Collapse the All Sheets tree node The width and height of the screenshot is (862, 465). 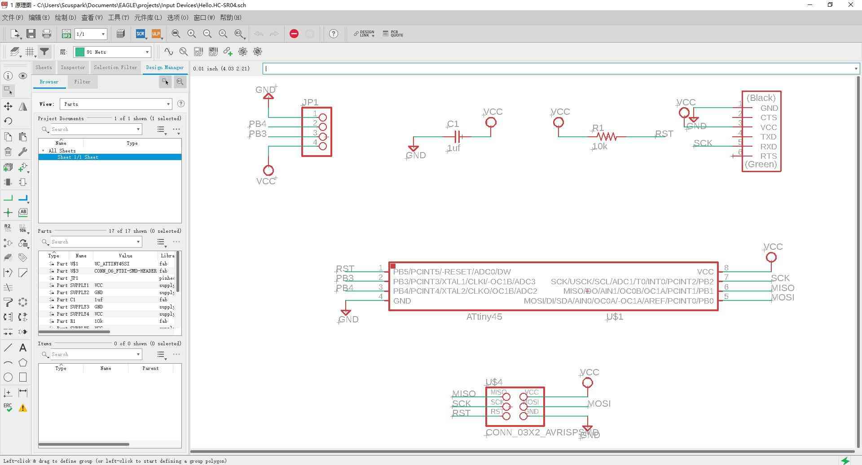click(x=44, y=151)
